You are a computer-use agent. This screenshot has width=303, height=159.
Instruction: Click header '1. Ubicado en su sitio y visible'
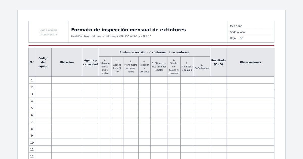click(105, 67)
